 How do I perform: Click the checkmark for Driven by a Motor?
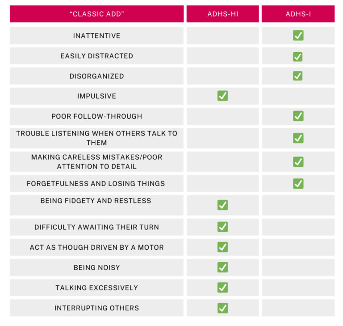tap(222, 247)
